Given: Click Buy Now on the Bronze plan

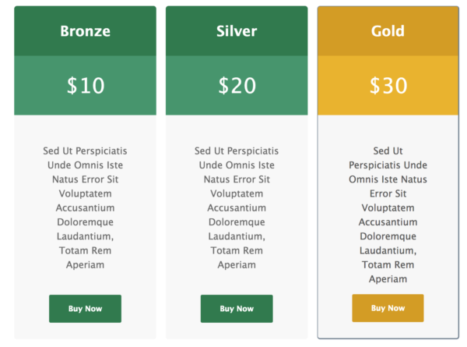Looking at the screenshot, I should point(85,309).
